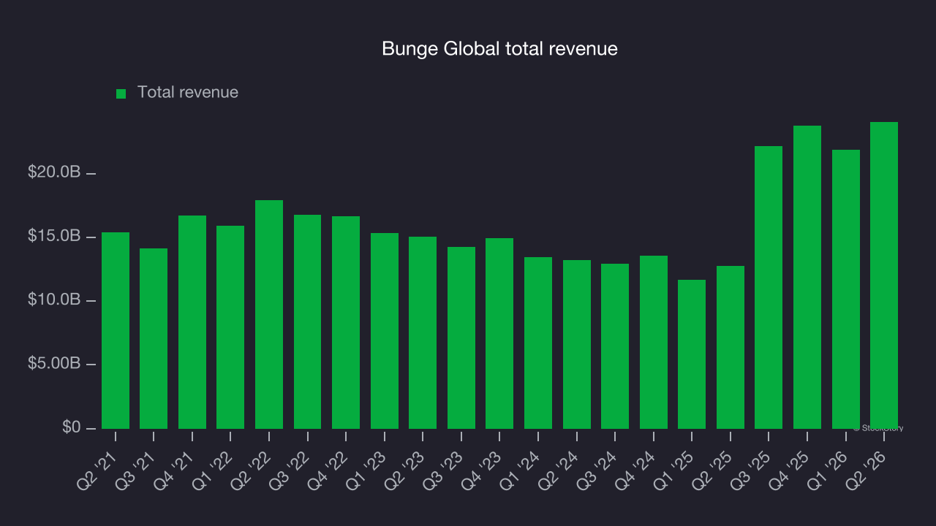Click the $15.0B y-axis label

[54, 237]
